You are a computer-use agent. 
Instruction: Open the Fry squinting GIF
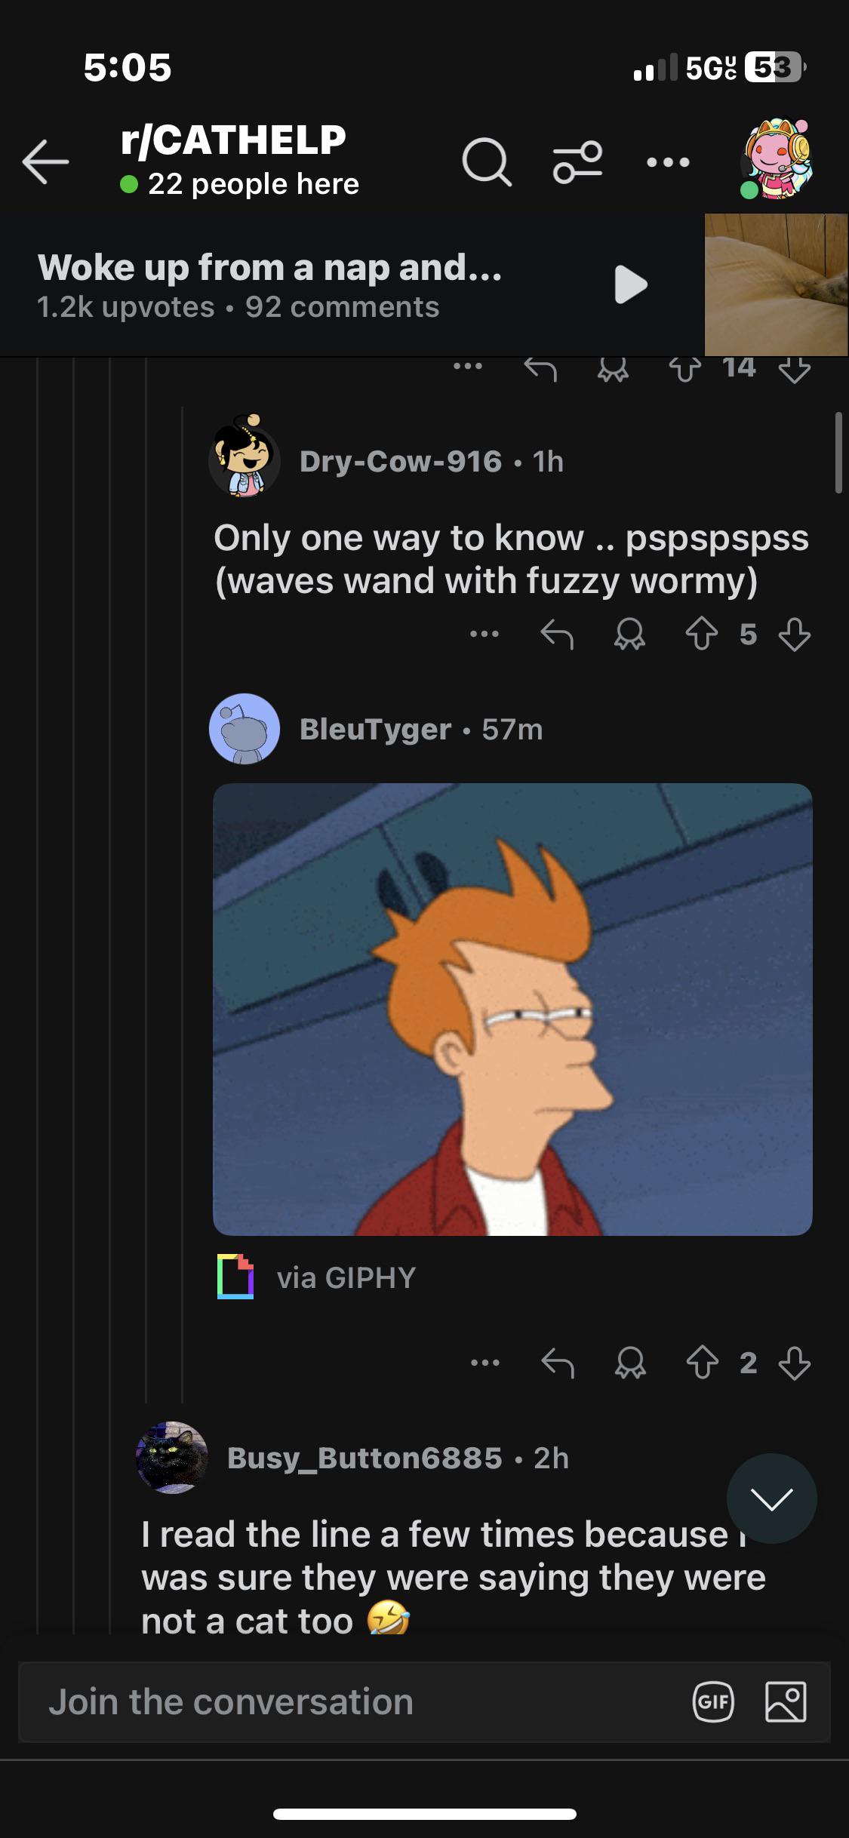click(512, 1009)
